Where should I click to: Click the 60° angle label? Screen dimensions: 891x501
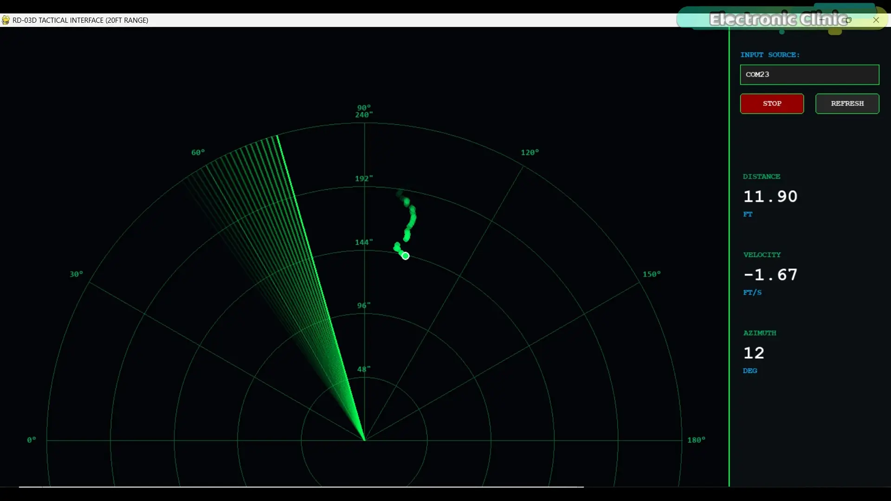point(198,153)
